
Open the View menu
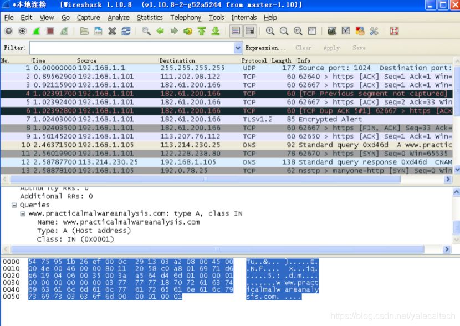(x=47, y=18)
